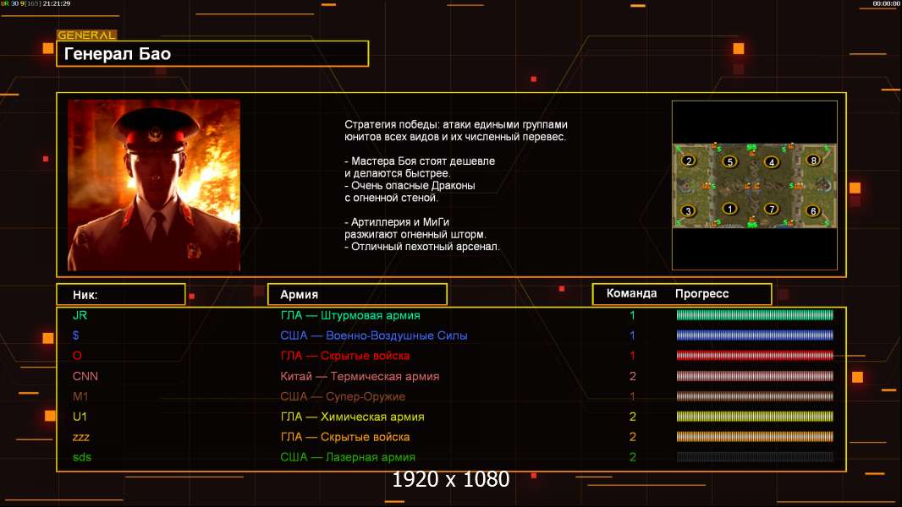Image resolution: width=902 pixels, height=507 pixels.
Task: Click the General Bao portrait image
Action: (x=154, y=185)
